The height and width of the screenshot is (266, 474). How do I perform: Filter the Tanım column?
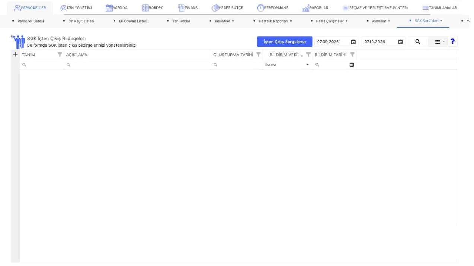(x=60, y=55)
